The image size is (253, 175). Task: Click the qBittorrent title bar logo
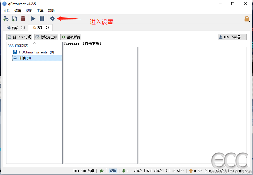[x=4, y=4]
